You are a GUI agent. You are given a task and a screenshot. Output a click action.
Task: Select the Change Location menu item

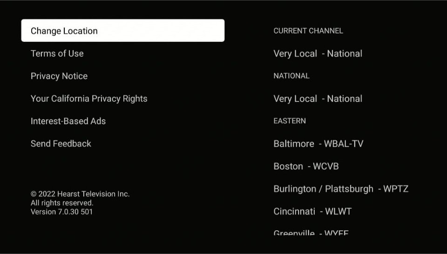tap(122, 30)
